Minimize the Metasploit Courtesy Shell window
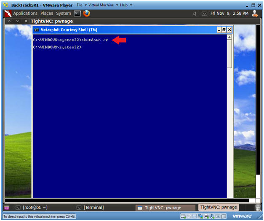 (x=219, y=30)
